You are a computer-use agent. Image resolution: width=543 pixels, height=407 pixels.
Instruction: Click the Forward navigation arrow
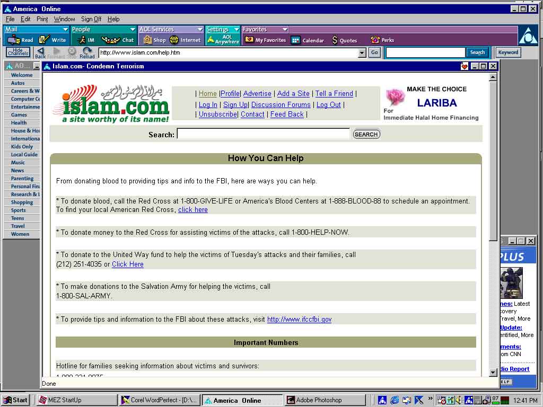coord(56,53)
